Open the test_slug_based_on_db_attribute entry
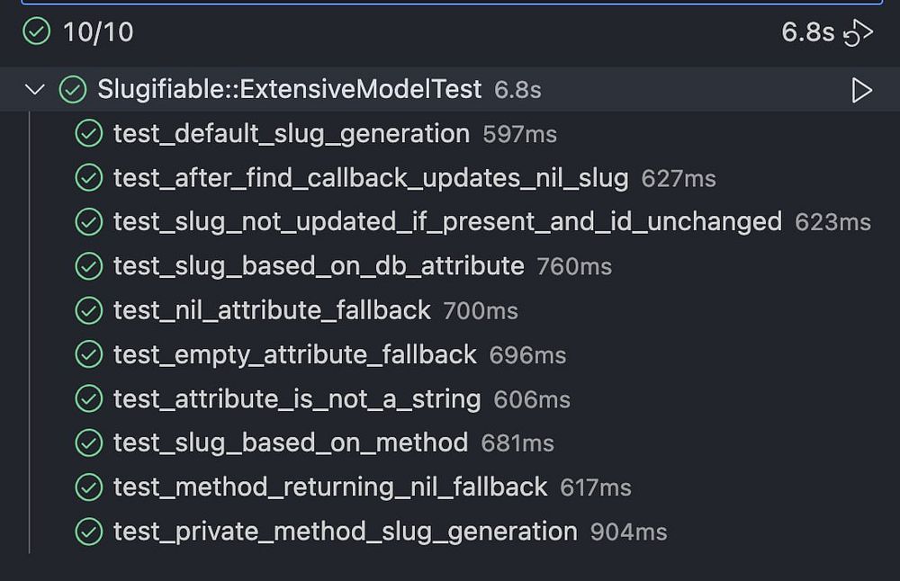The image size is (900, 581). (318, 266)
